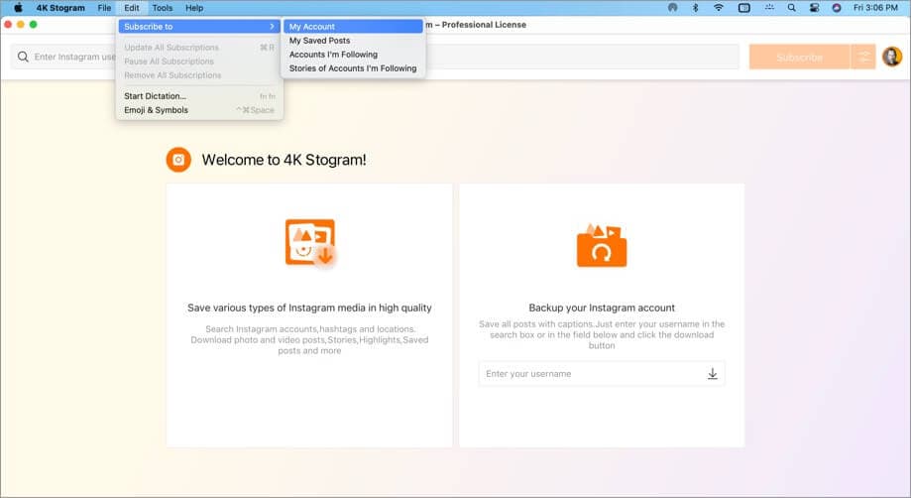The width and height of the screenshot is (911, 498).
Task: Click the AirPlay-style icon in menu bar
Action: [x=672, y=8]
